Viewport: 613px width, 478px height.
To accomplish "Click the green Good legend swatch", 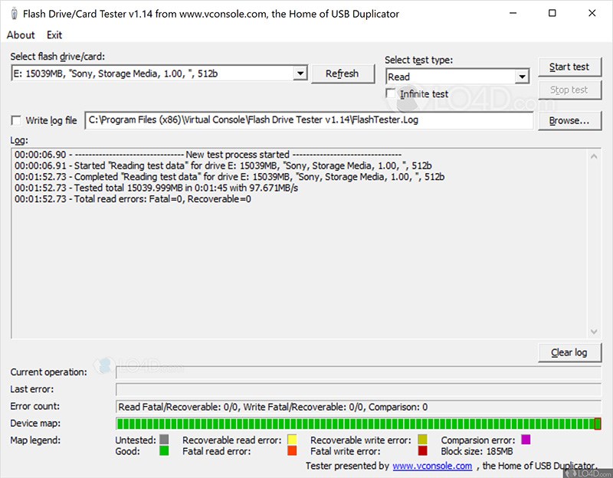I will tap(164, 450).
